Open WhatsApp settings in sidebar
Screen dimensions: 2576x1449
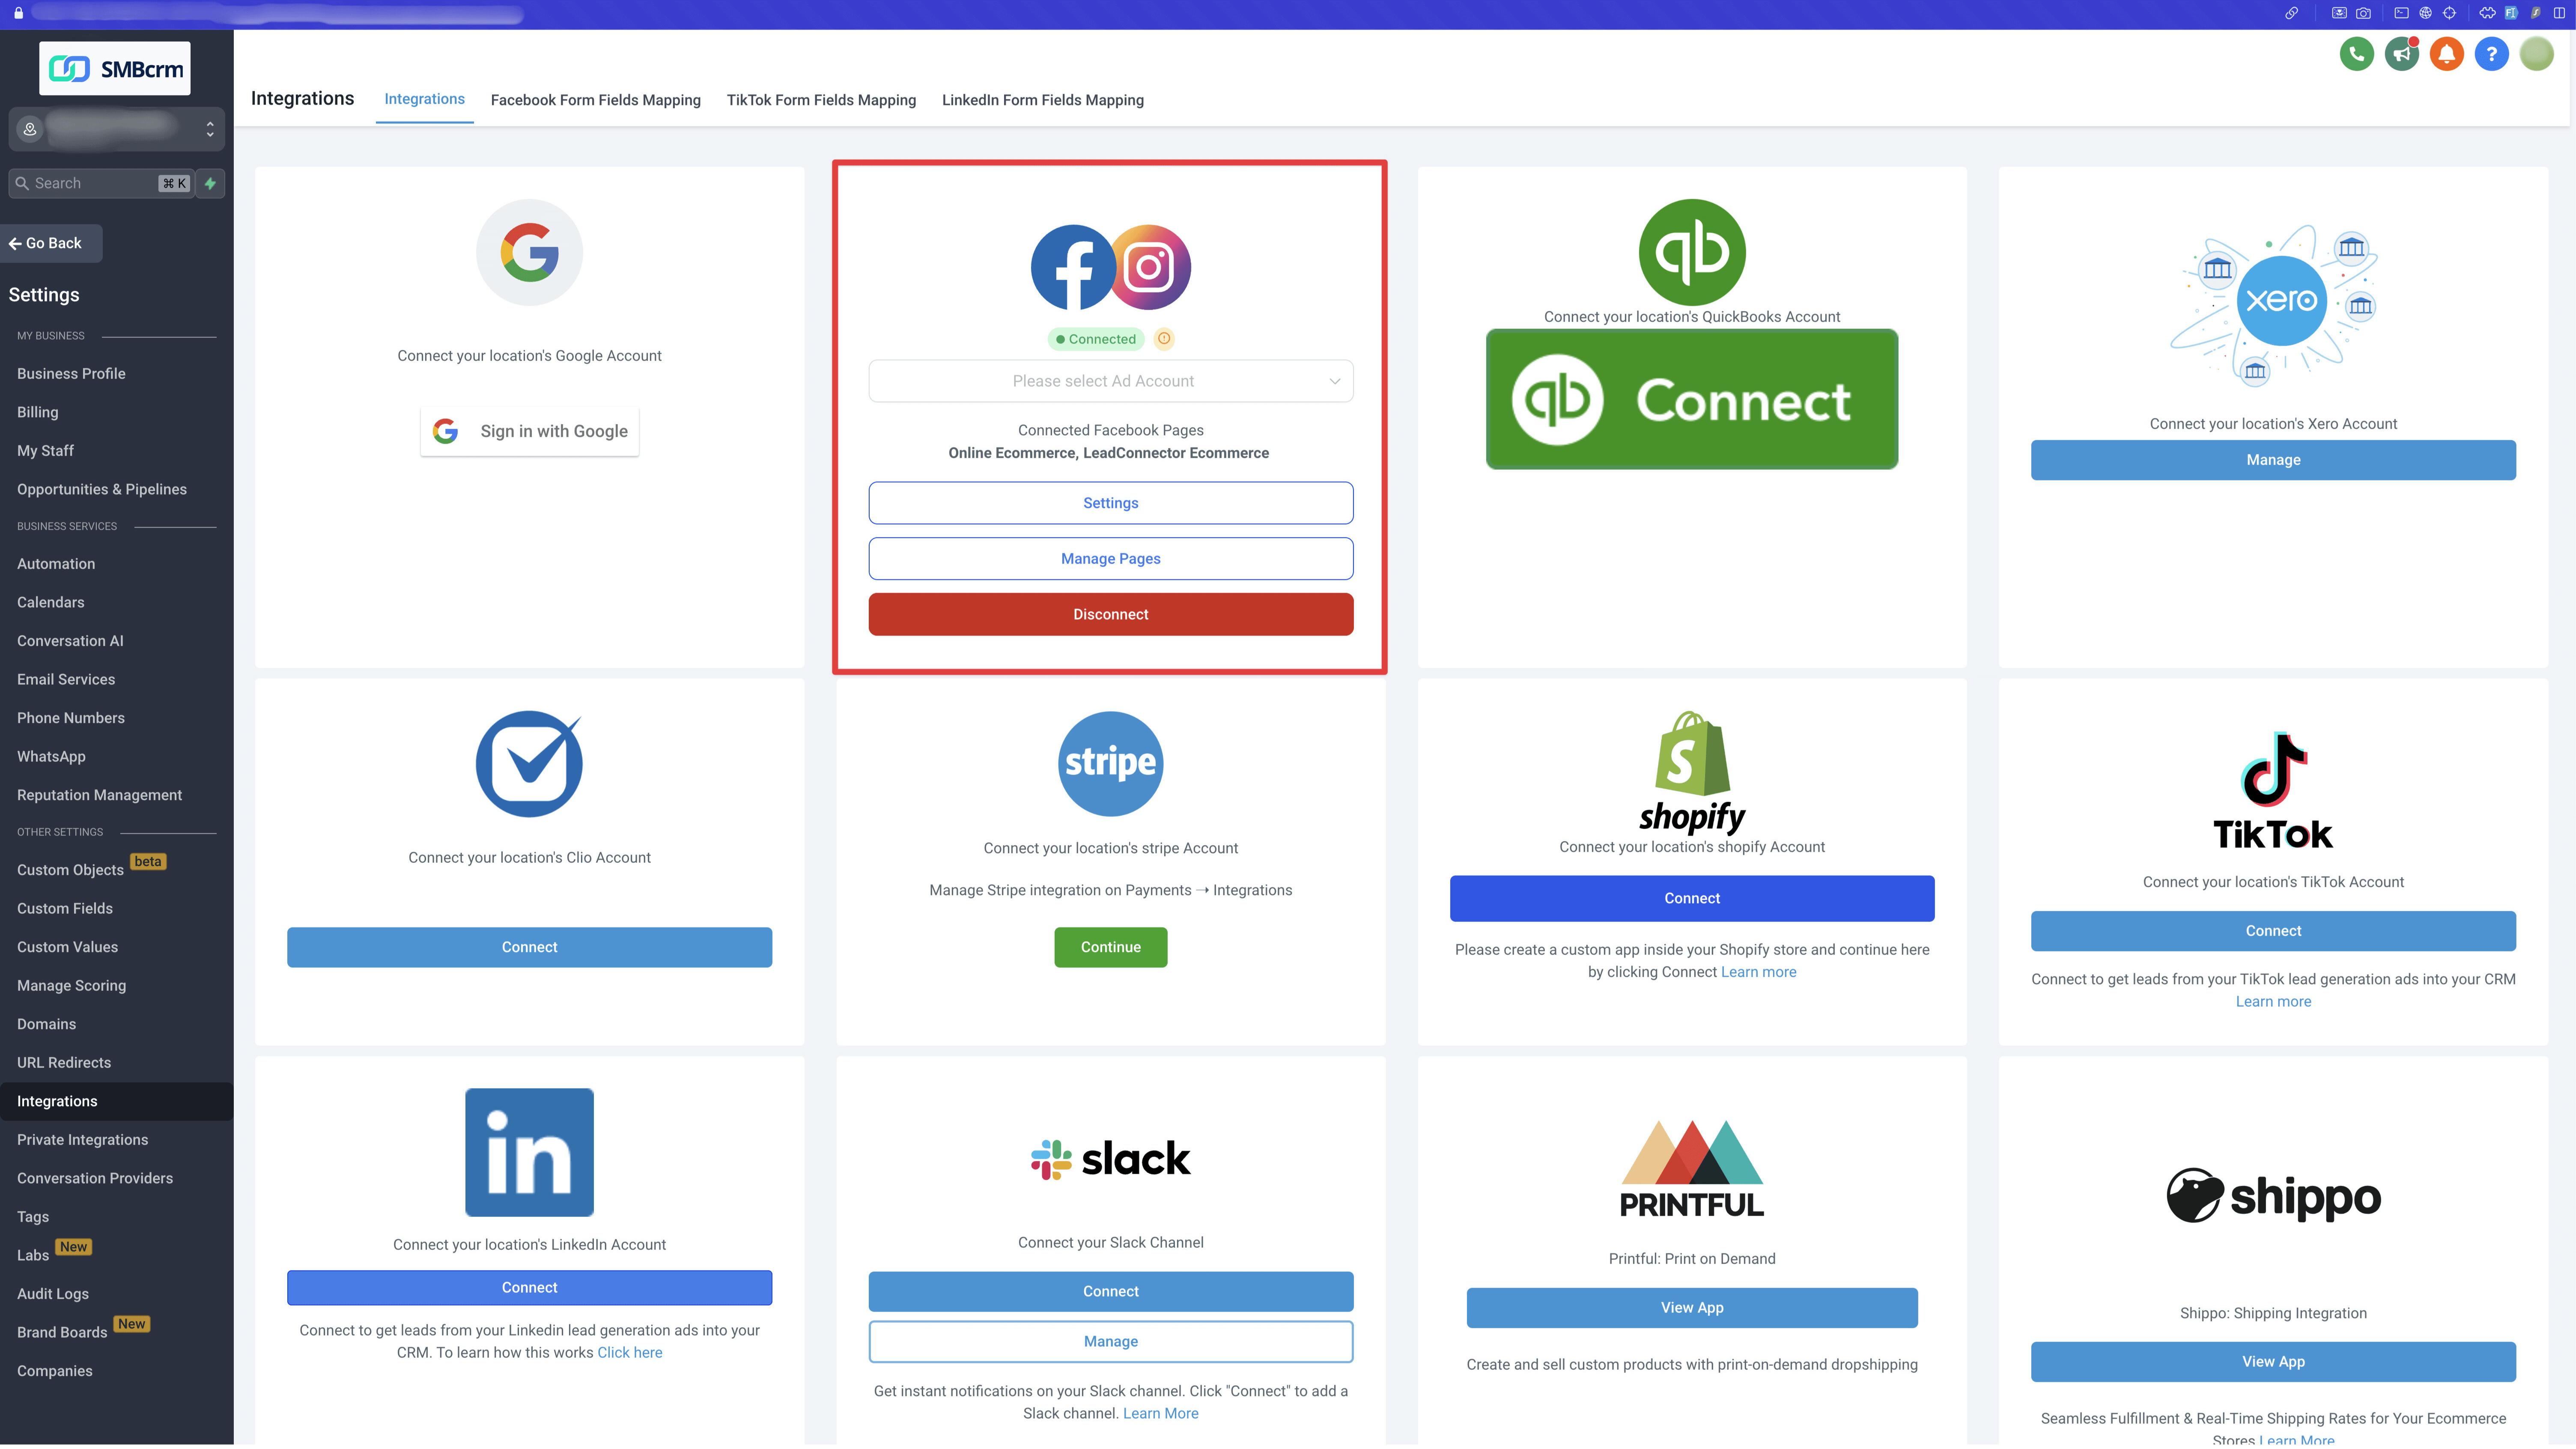click(x=51, y=756)
